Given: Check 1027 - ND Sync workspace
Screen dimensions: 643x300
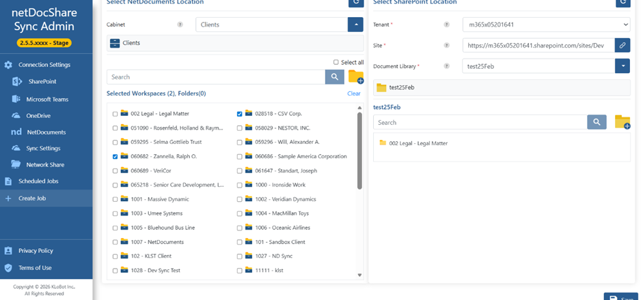Looking at the screenshot, I should pyautogui.click(x=239, y=256).
